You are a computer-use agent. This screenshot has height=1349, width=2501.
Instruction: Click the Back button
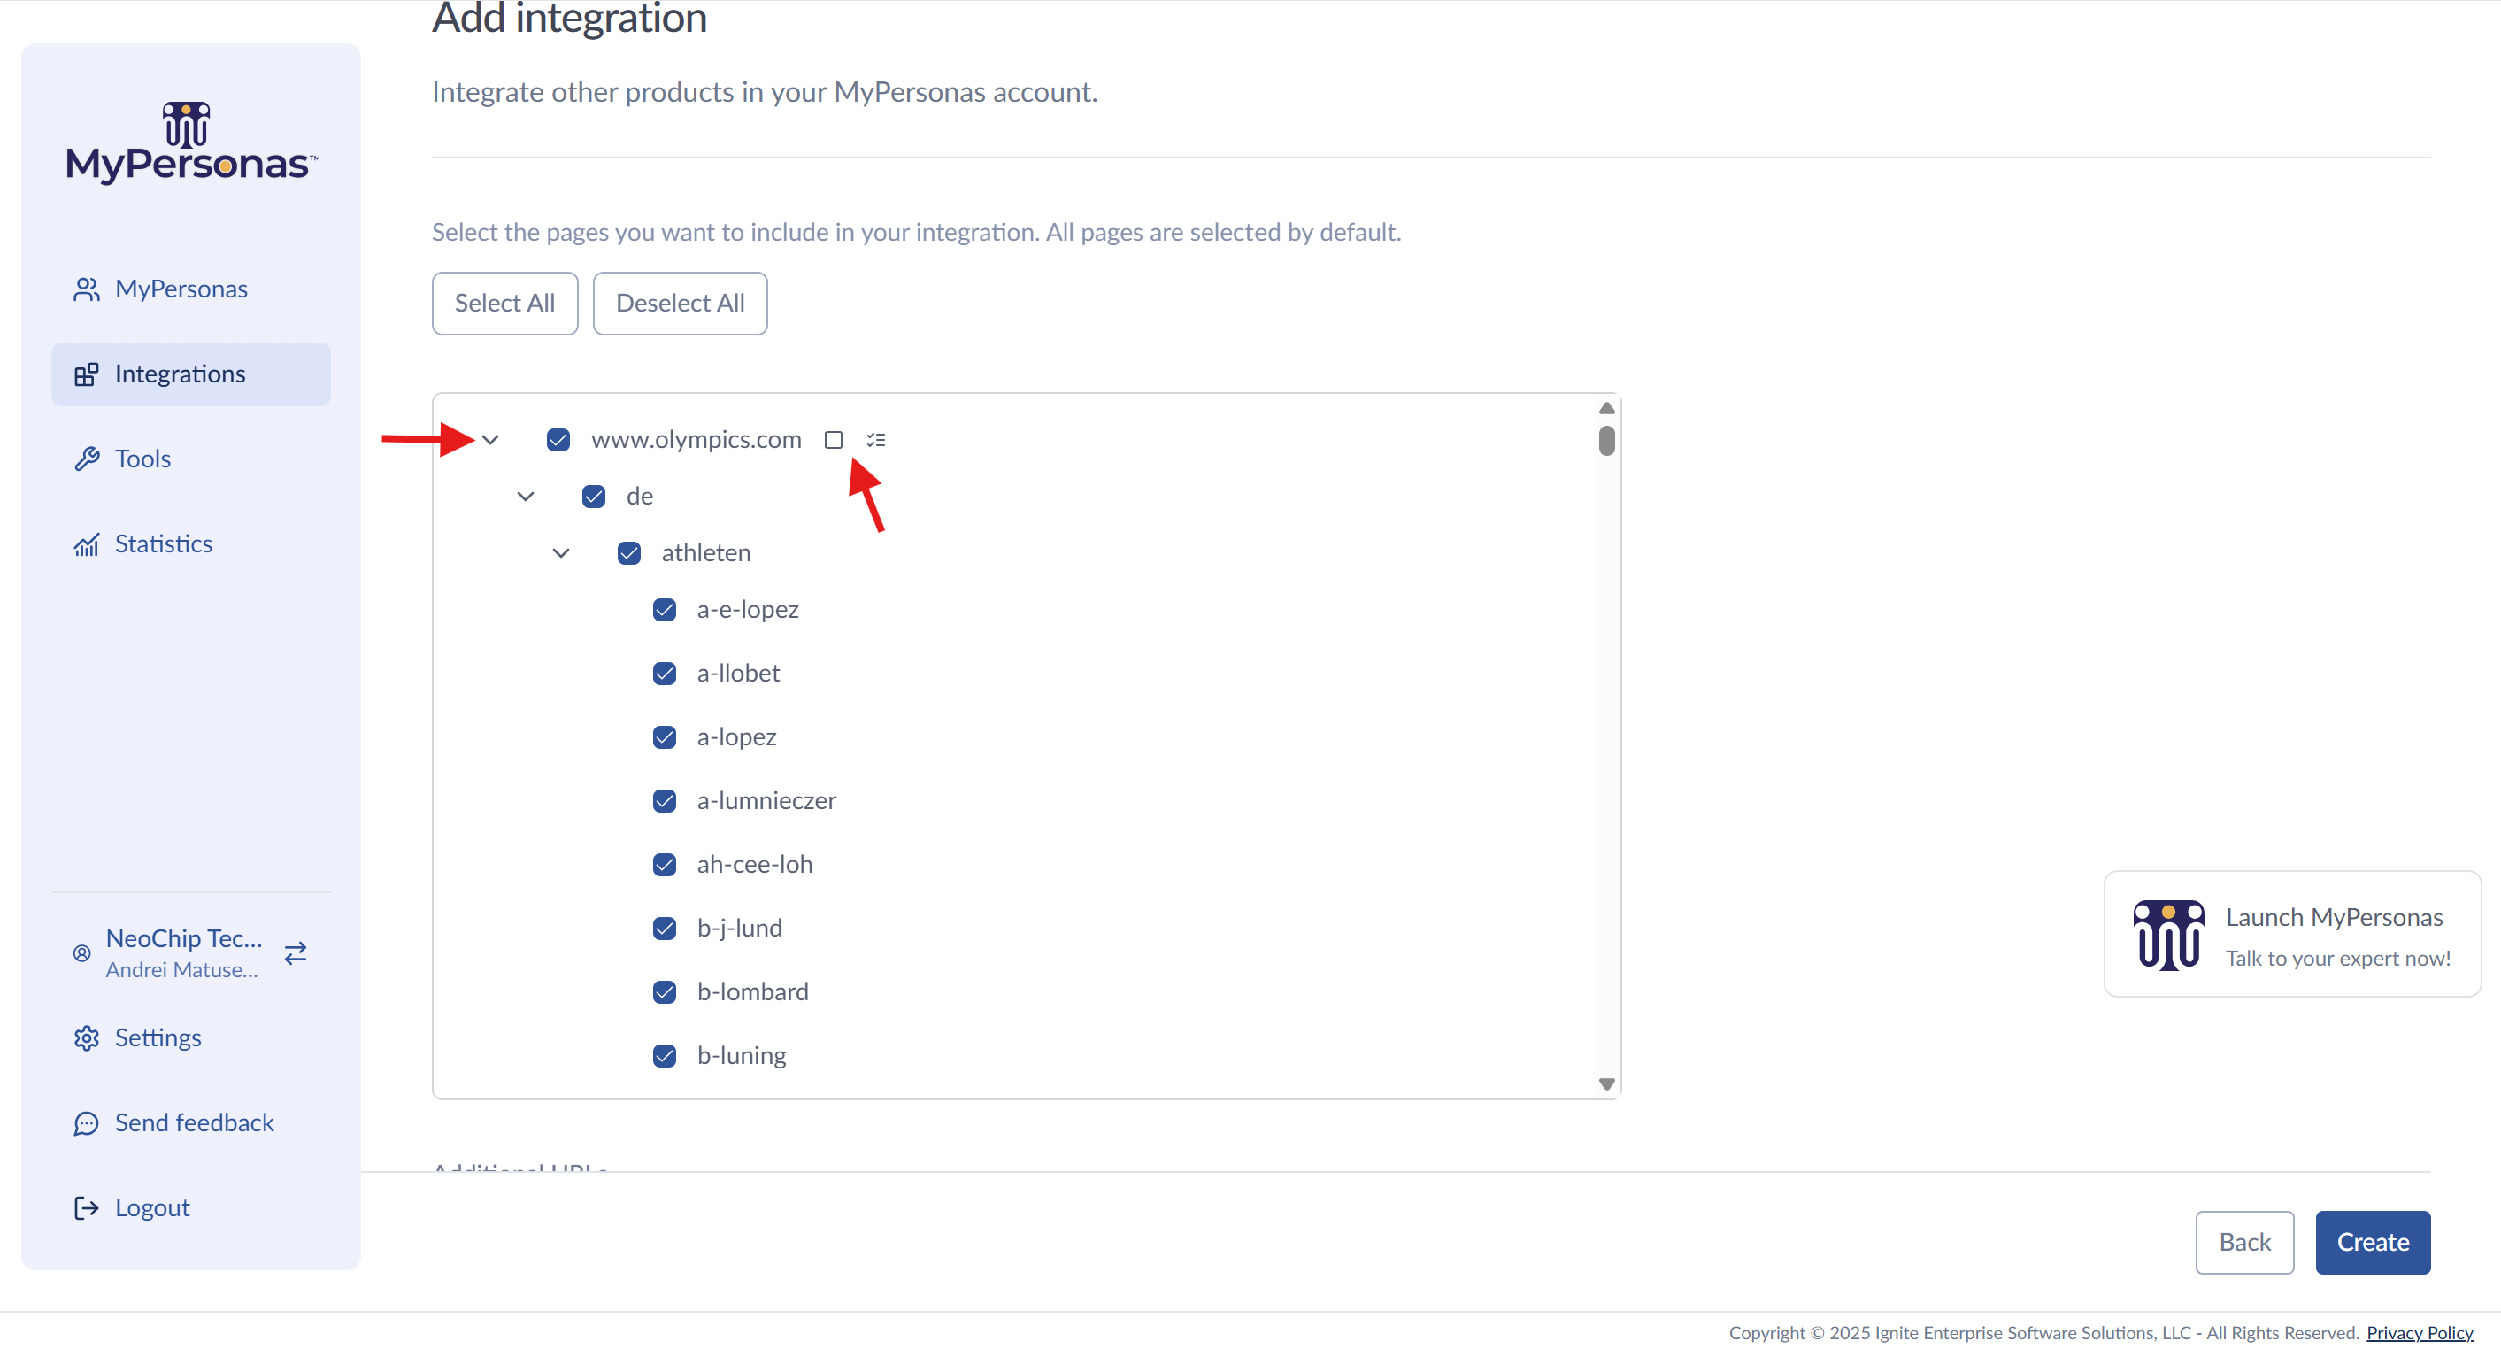2244,1242
